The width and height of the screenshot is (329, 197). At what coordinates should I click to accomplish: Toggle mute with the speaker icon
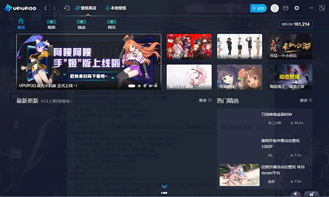[x=297, y=194]
